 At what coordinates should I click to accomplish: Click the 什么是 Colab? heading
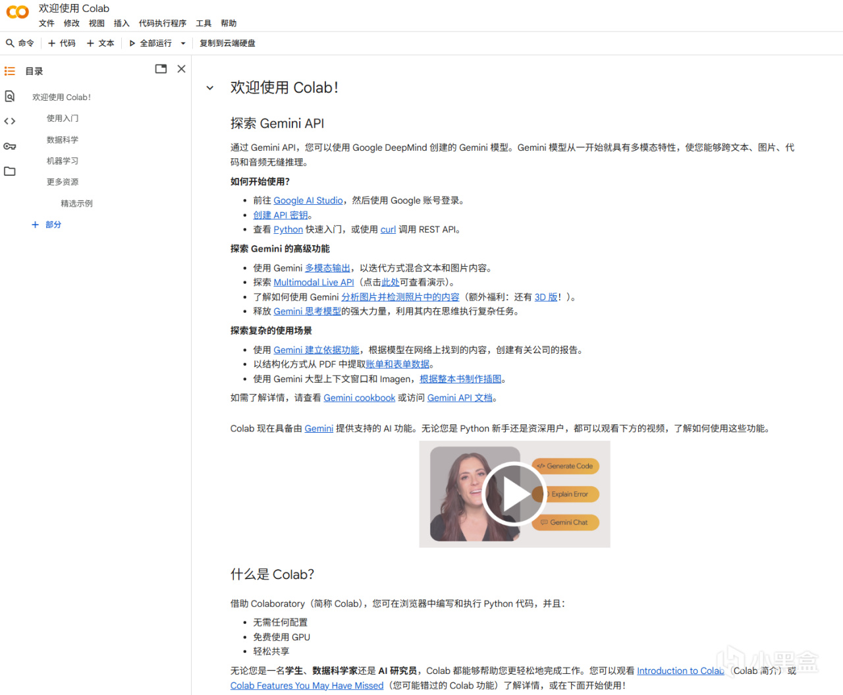pos(272,574)
